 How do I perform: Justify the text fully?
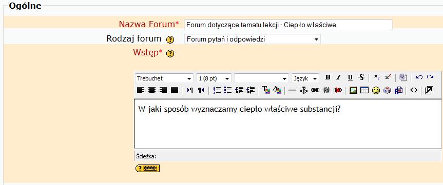[175, 90]
